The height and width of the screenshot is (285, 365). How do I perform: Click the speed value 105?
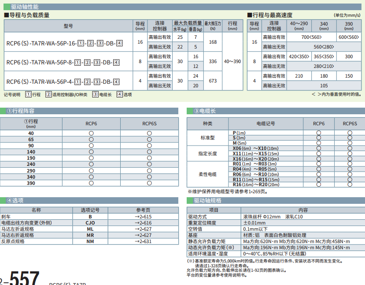(324, 86)
